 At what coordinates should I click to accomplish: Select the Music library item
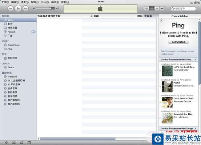(18, 20)
